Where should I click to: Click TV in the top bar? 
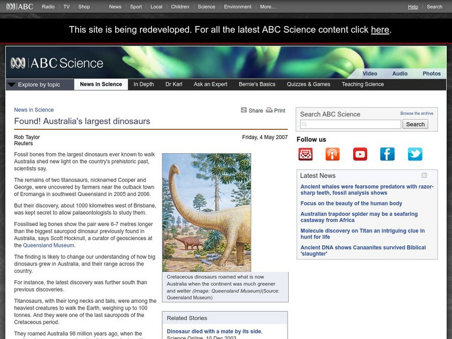67,7
